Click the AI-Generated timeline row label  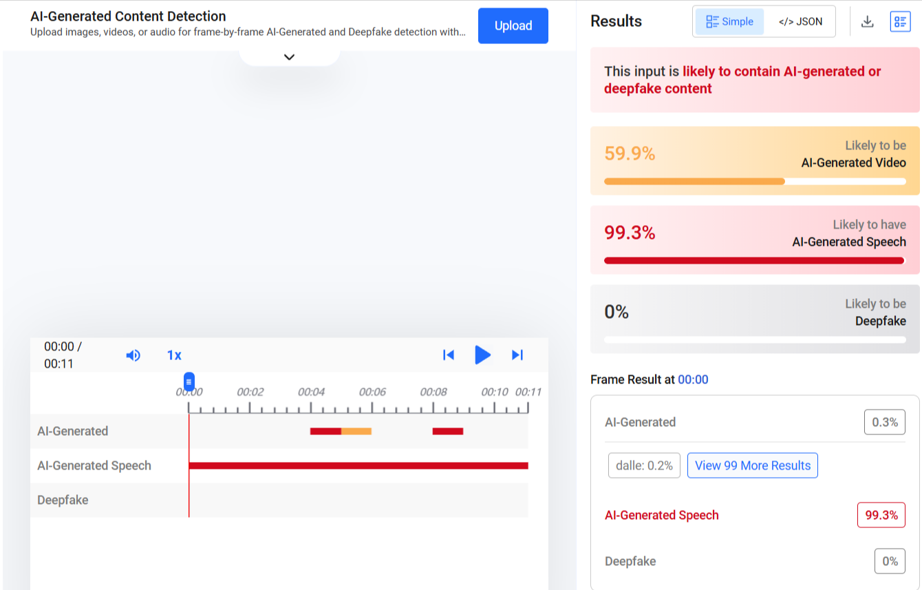click(73, 432)
